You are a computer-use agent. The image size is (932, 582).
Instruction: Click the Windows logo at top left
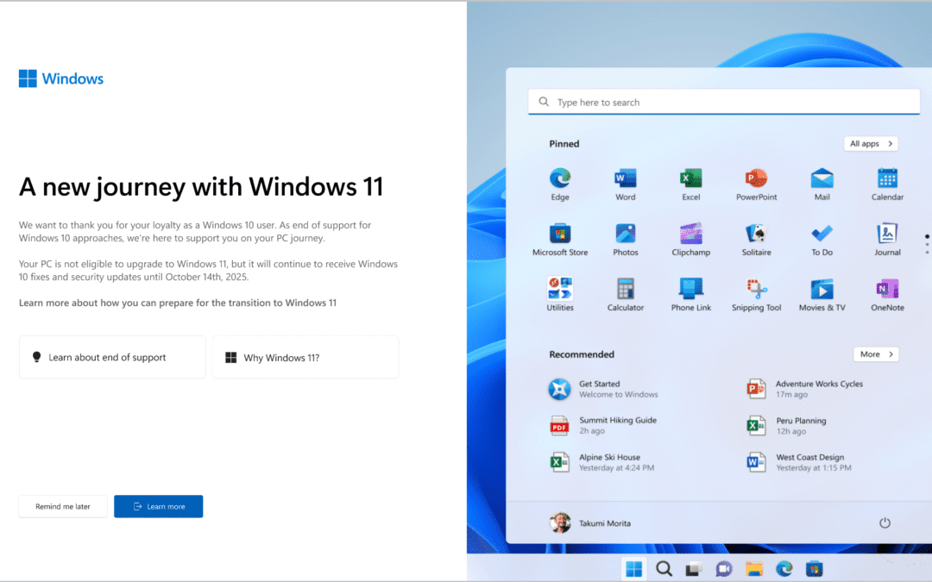[61, 78]
